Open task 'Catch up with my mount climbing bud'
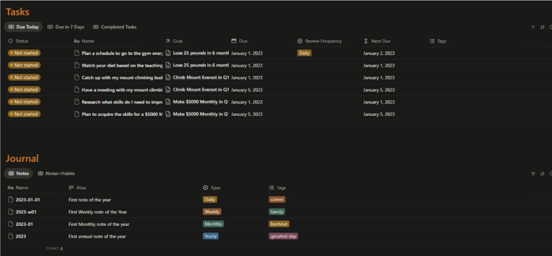Image resolution: width=552 pixels, height=256 pixels. click(122, 78)
